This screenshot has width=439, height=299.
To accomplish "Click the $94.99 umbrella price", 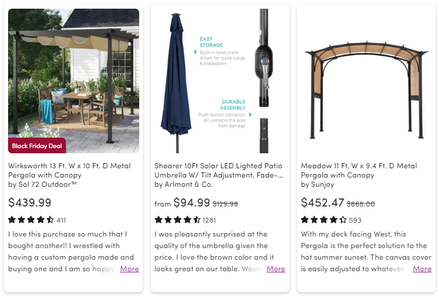I will coord(192,202).
